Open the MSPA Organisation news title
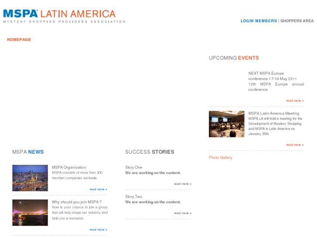The width and height of the screenshot is (317, 238). pos(69,167)
